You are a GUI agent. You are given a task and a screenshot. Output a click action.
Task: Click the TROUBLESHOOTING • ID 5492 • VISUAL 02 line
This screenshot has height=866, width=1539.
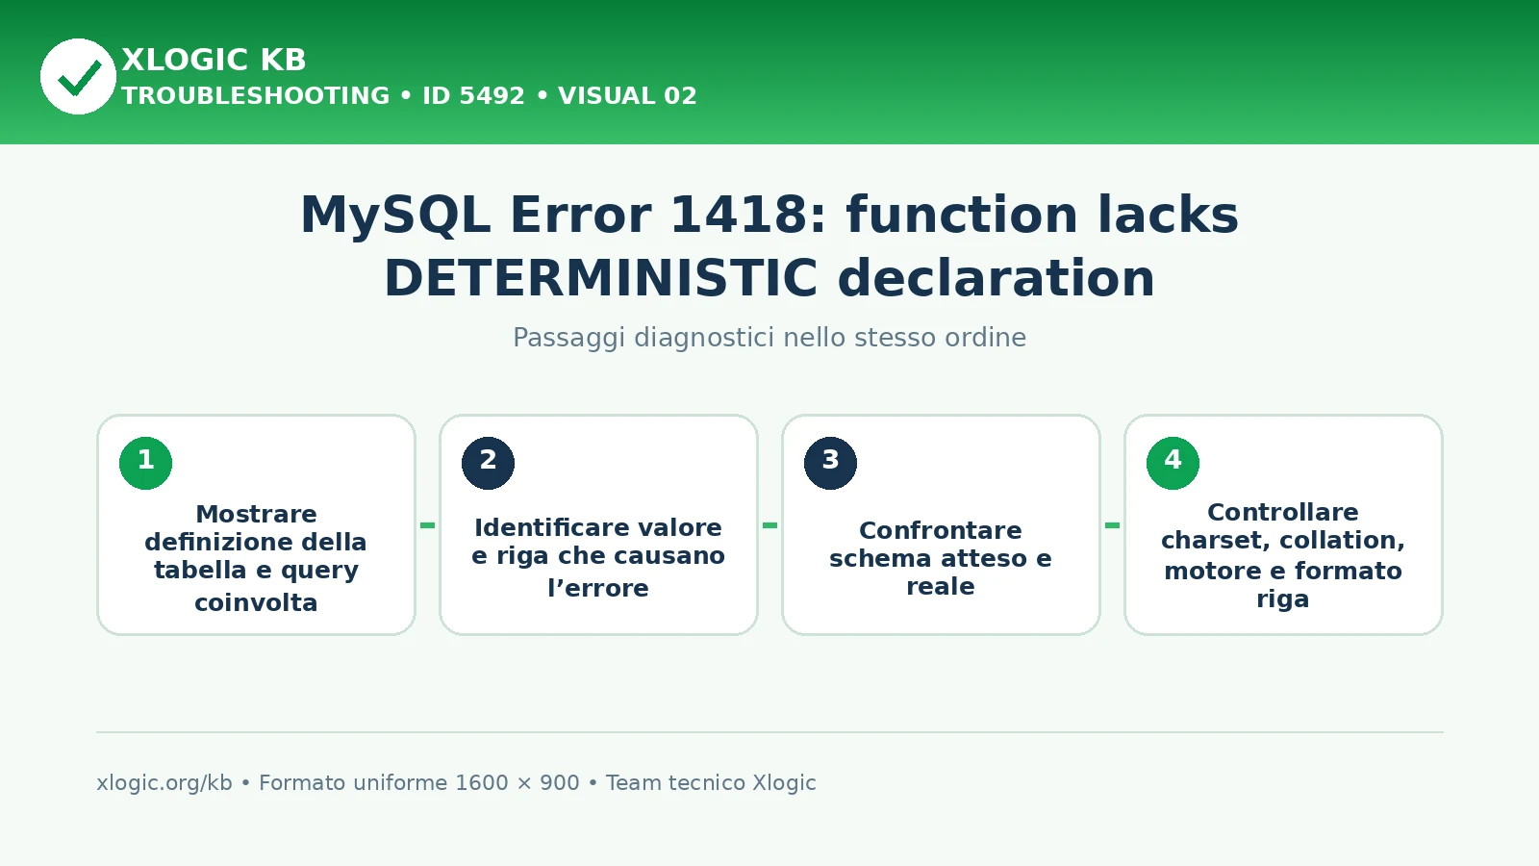tap(409, 96)
